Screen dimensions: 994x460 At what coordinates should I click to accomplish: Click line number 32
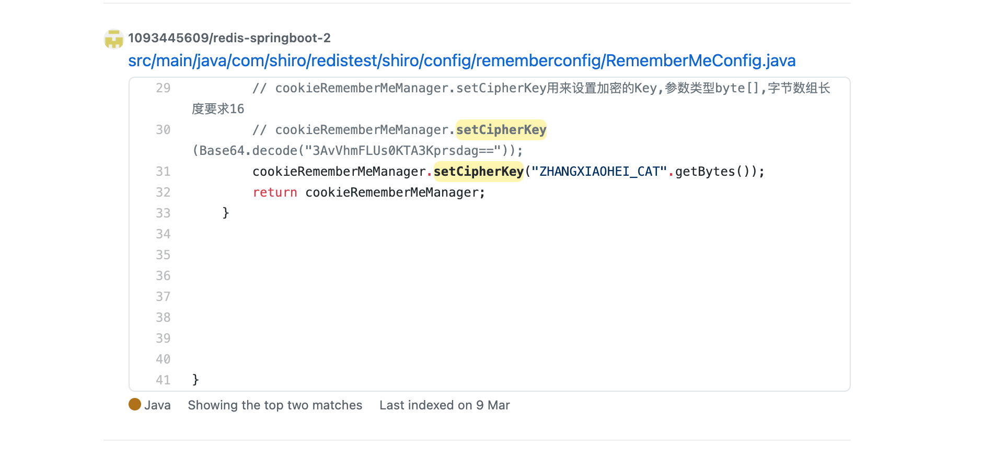(163, 192)
